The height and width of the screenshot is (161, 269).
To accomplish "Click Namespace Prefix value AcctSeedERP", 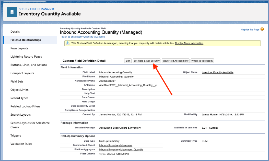I will [107, 81].
